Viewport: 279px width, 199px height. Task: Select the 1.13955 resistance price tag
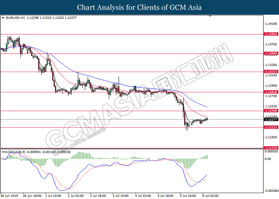[x=270, y=34]
